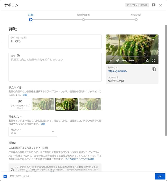Click サムネイルをアップロード button
This screenshot has width=167, height=181.
tap(20, 104)
